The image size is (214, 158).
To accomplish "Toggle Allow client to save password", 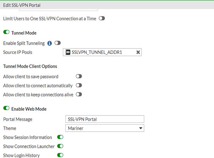I will tap(79, 76).
